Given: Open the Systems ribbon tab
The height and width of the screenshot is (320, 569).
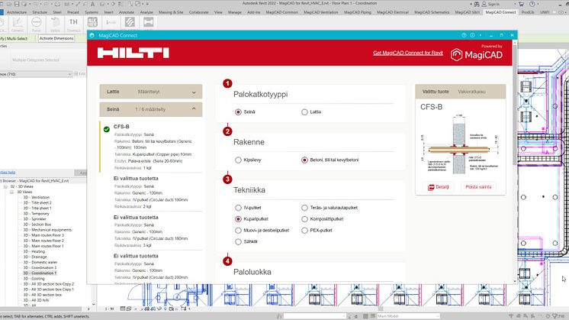Looking at the screenshot, I should (x=92, y=12).
